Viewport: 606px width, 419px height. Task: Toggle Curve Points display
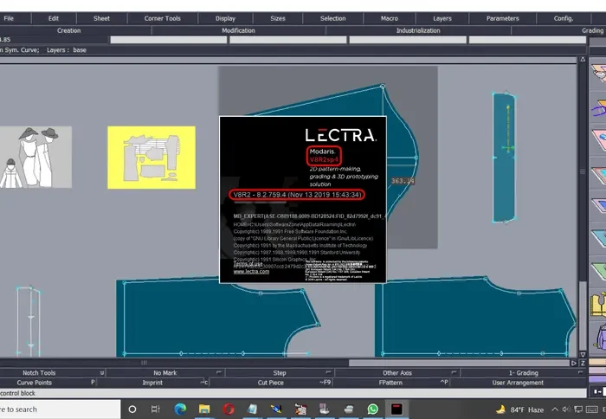point(35,383)
